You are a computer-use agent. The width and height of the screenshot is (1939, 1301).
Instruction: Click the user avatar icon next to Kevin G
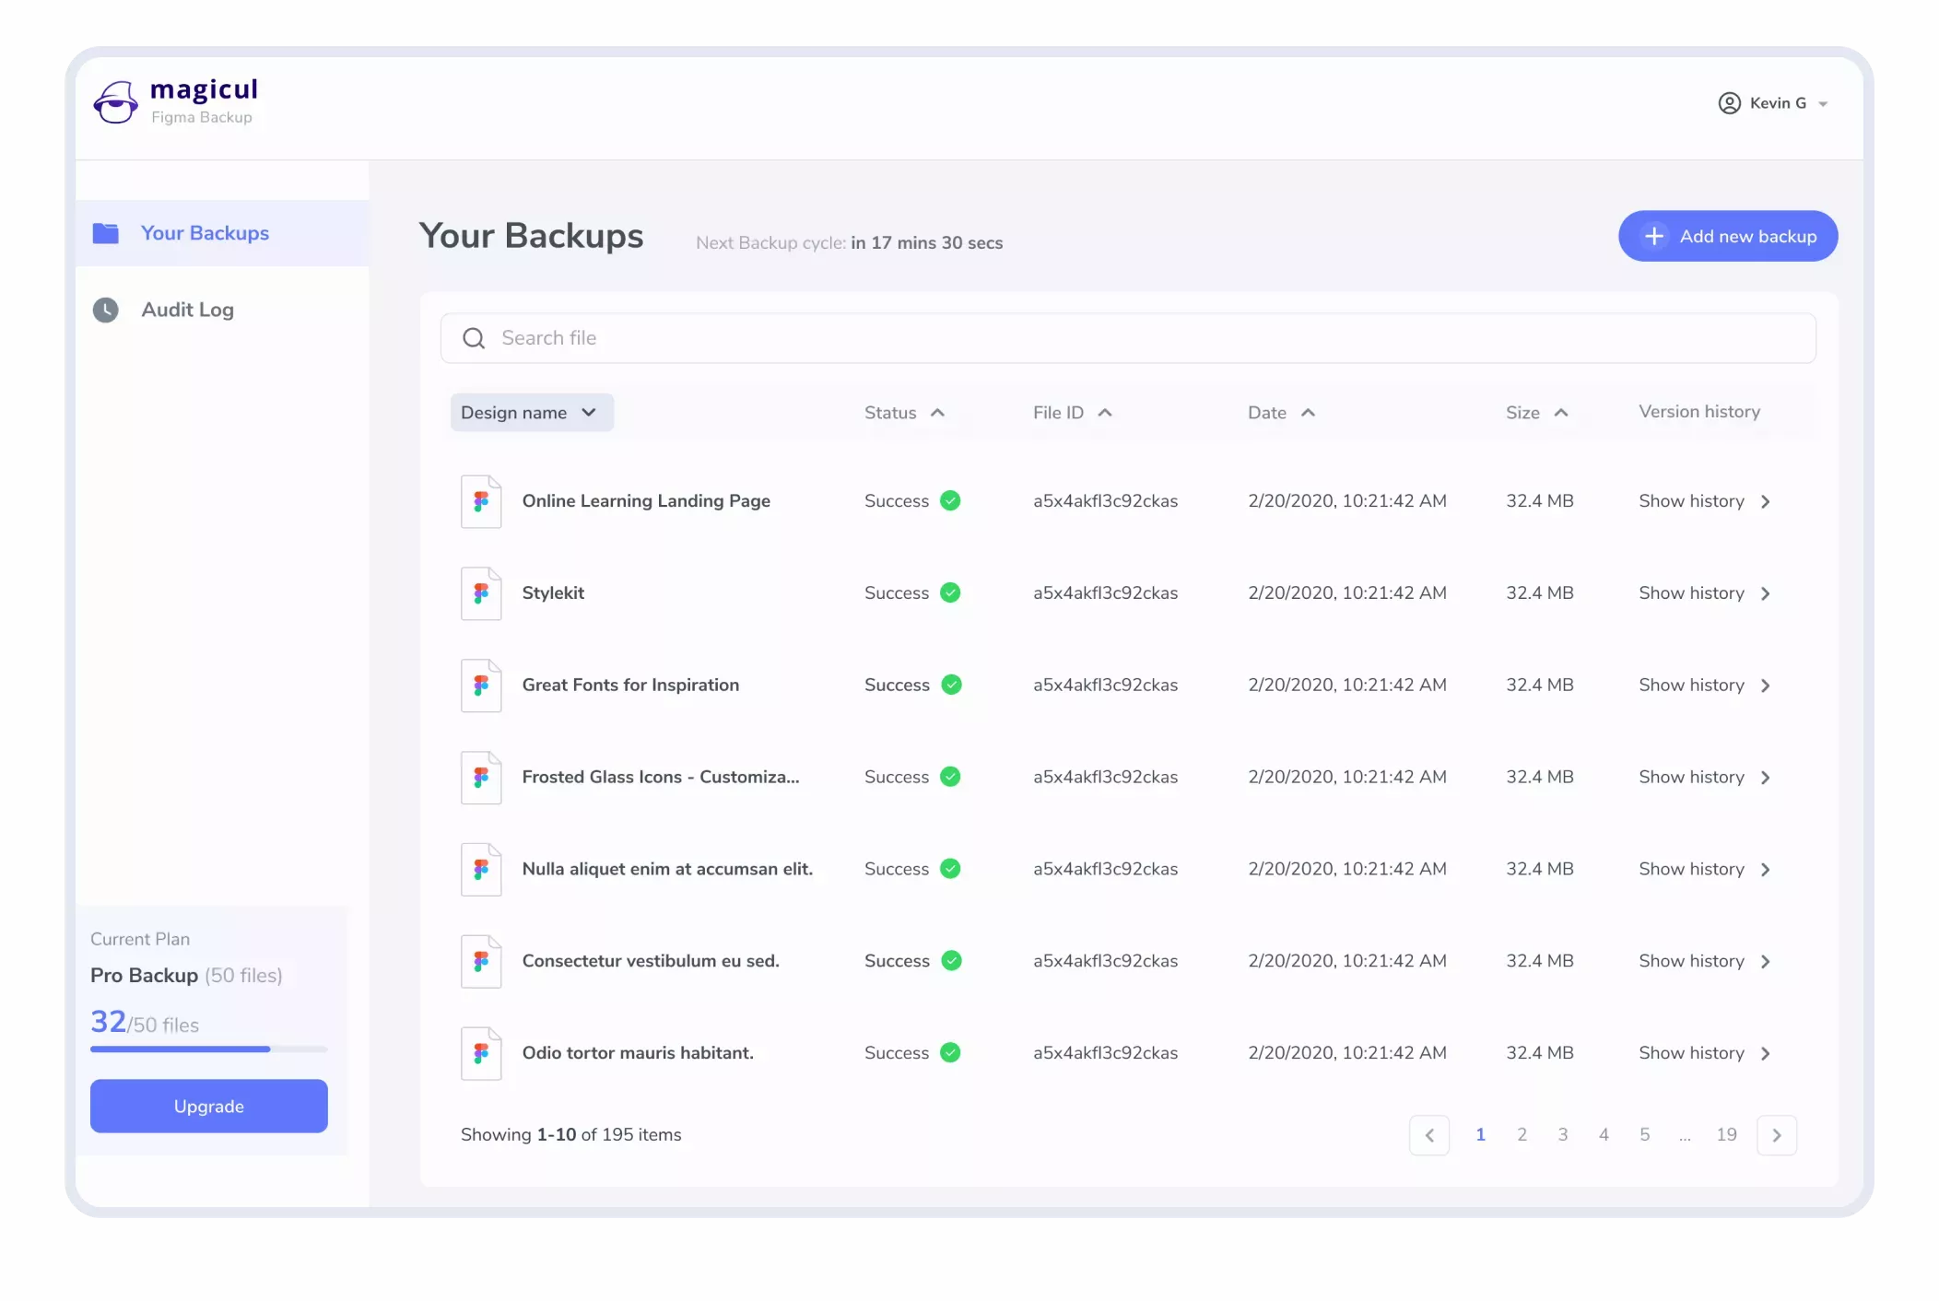click(1729, 103)
